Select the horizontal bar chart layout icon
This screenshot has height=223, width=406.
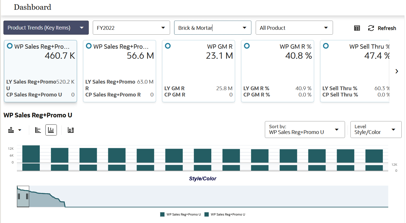coord(38,130)
